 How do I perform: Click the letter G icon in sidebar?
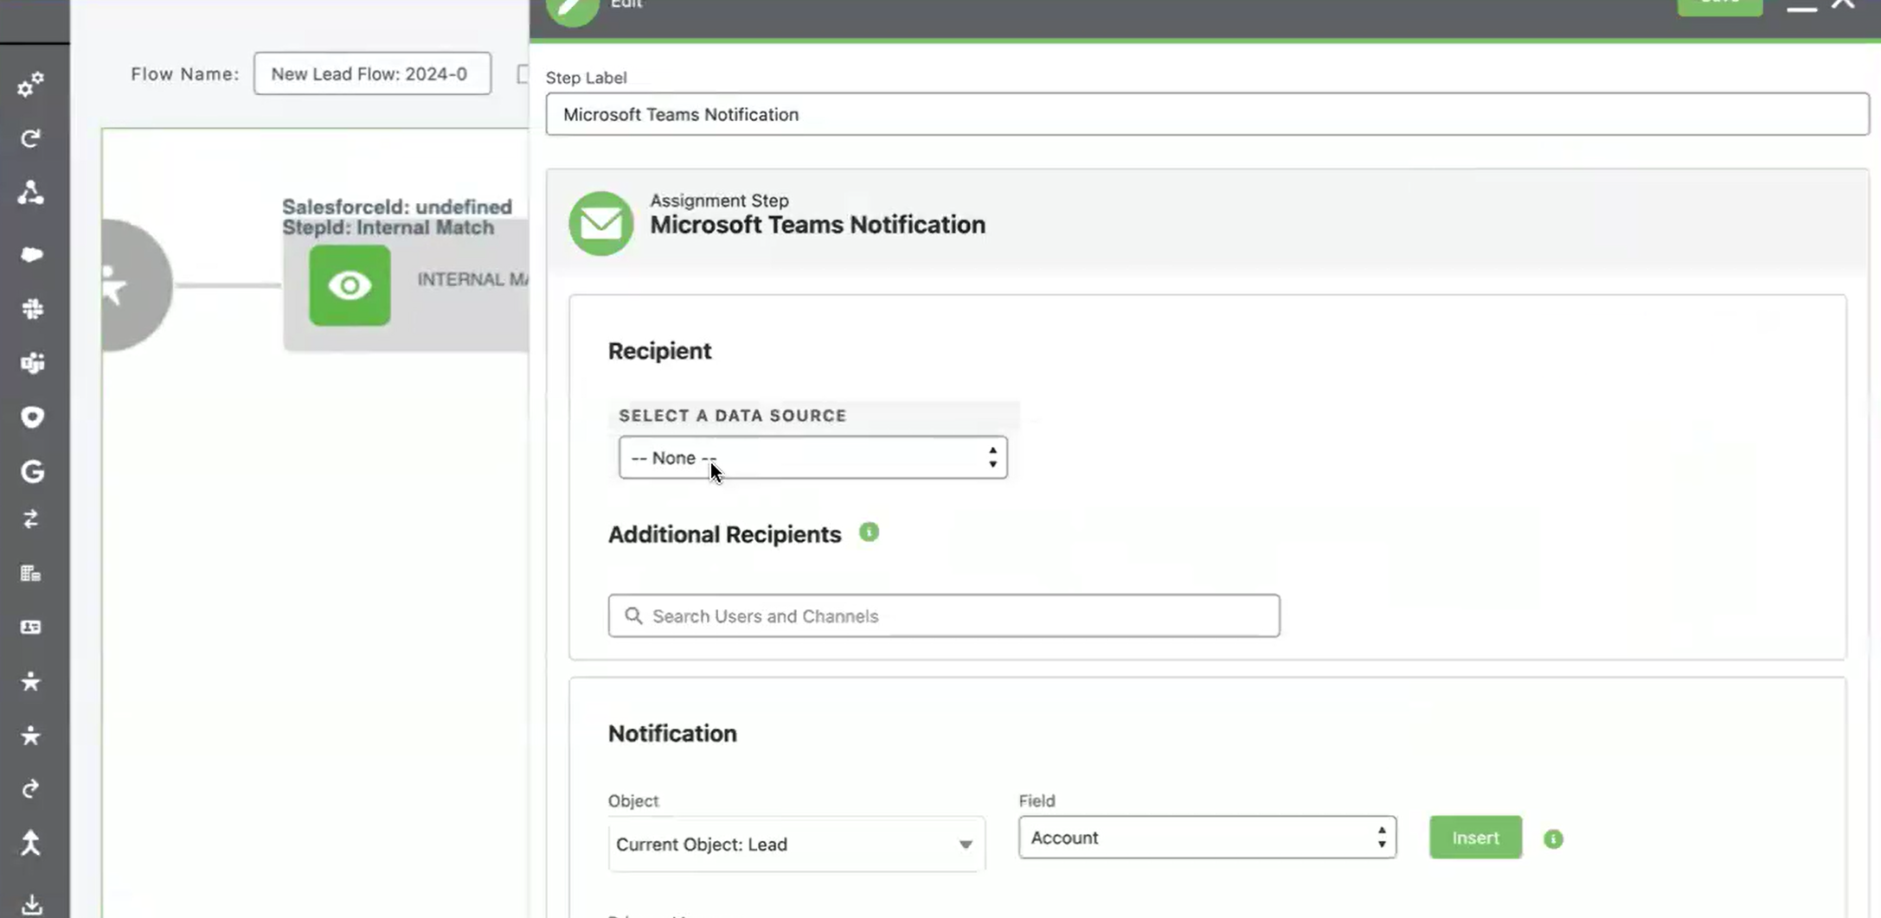pos(32,472)
